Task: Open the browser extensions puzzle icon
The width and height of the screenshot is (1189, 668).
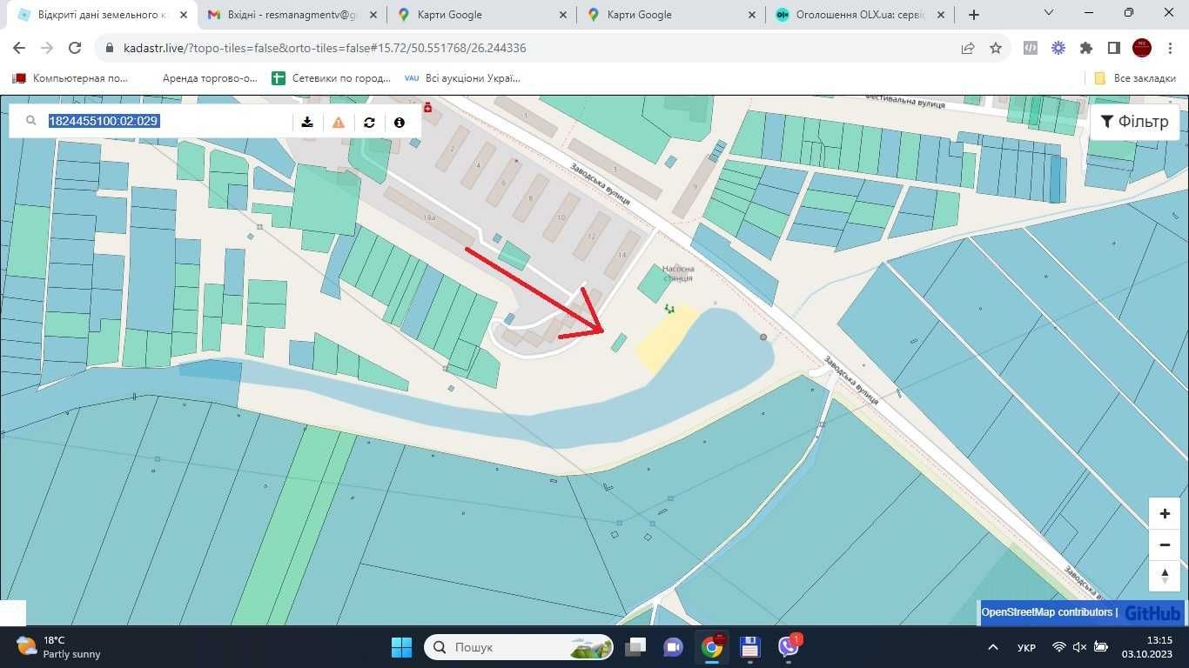Action: click(1086, 49)
